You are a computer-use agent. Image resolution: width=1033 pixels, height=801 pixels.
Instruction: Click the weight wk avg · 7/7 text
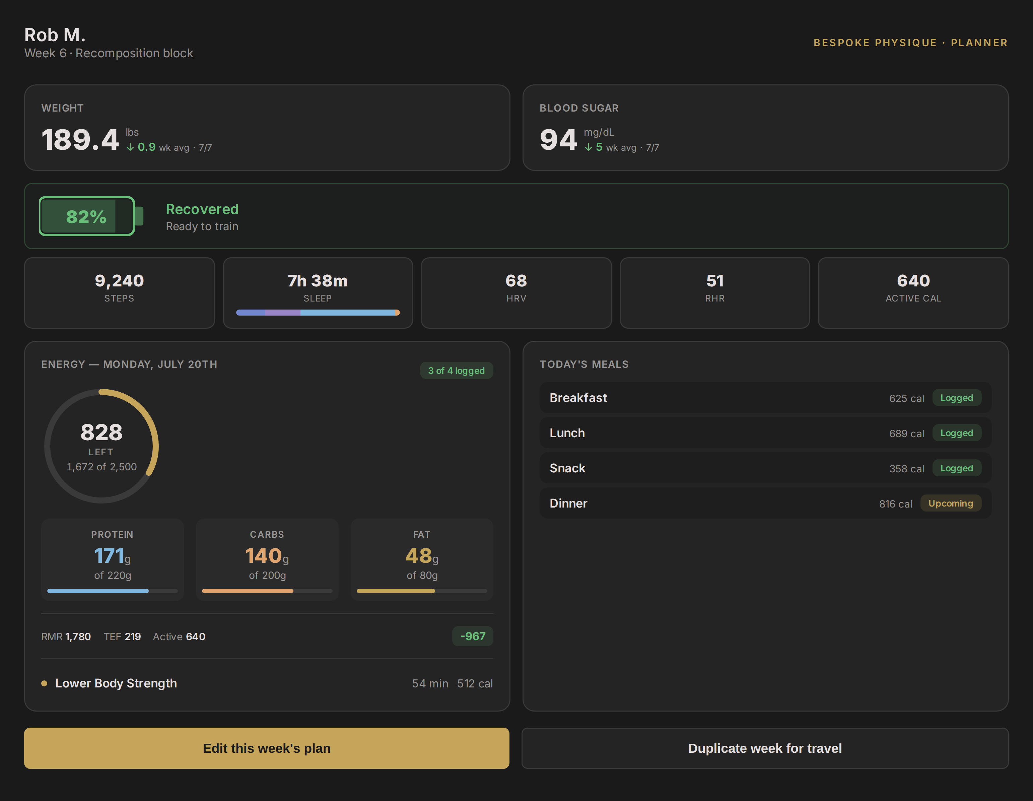pyautogui.click(x=186, y=148)
